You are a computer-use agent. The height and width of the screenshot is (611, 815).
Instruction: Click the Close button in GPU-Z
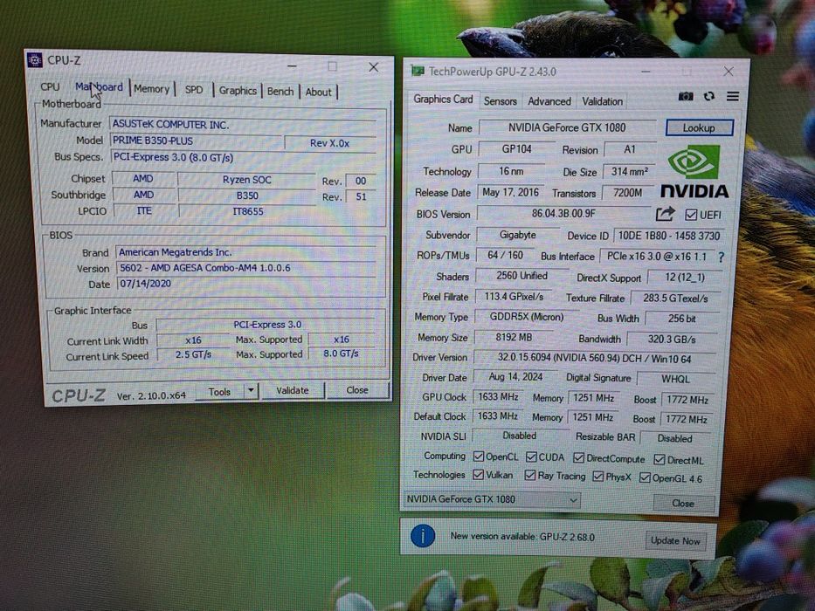pos(683,504)
